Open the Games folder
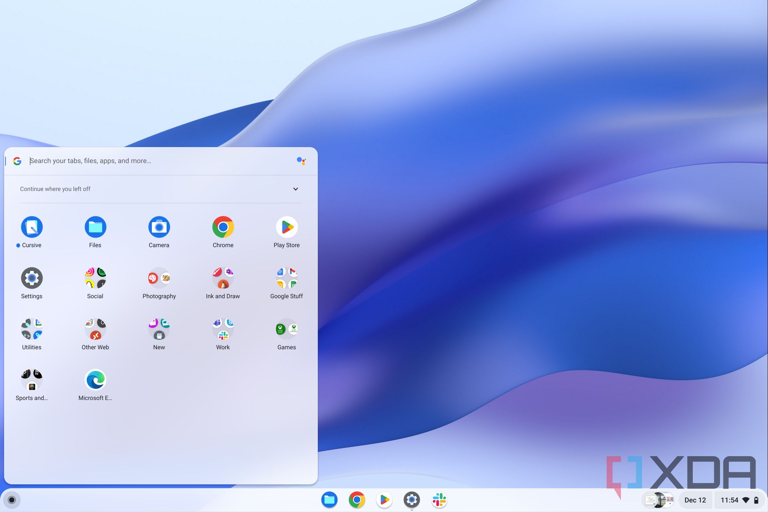The height and width of the screenshot is (512, 768). click(287, 329)
